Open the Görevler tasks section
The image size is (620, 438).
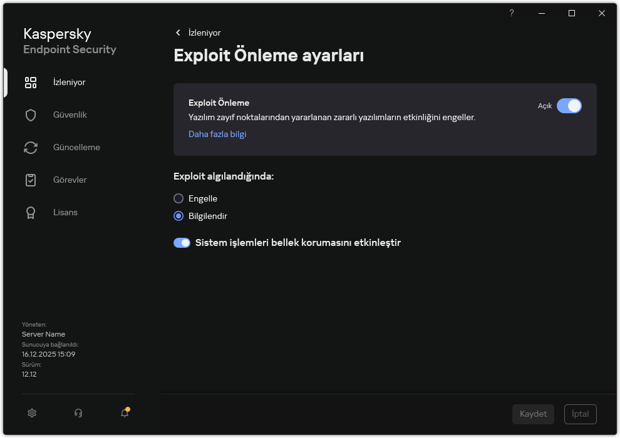pyautogui.click(x=70, y=180)
